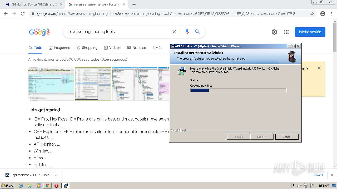Switch to the Noticias tab

tap(136, 48)
